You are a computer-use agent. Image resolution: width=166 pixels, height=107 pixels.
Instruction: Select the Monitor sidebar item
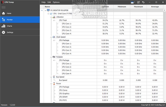click(20, 20)
